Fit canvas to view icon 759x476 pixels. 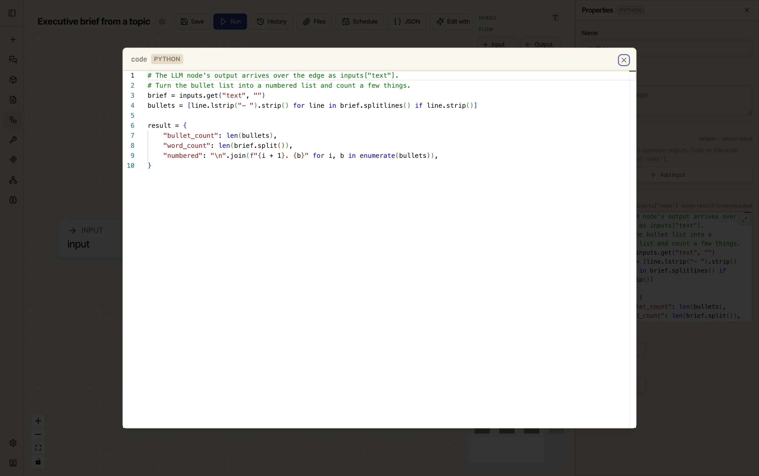[x=38, y=448]
